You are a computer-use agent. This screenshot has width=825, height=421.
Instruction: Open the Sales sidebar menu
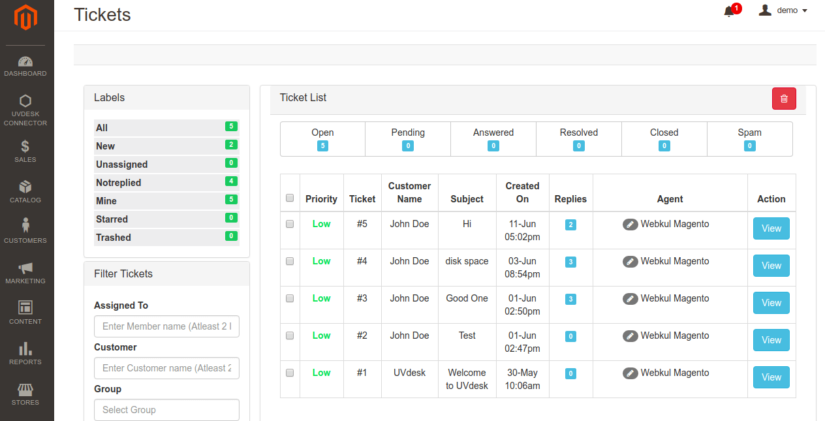pyautogui.click(x=25, y=151)
